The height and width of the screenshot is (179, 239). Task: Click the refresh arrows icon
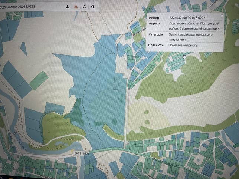click(x=85, y=7)
